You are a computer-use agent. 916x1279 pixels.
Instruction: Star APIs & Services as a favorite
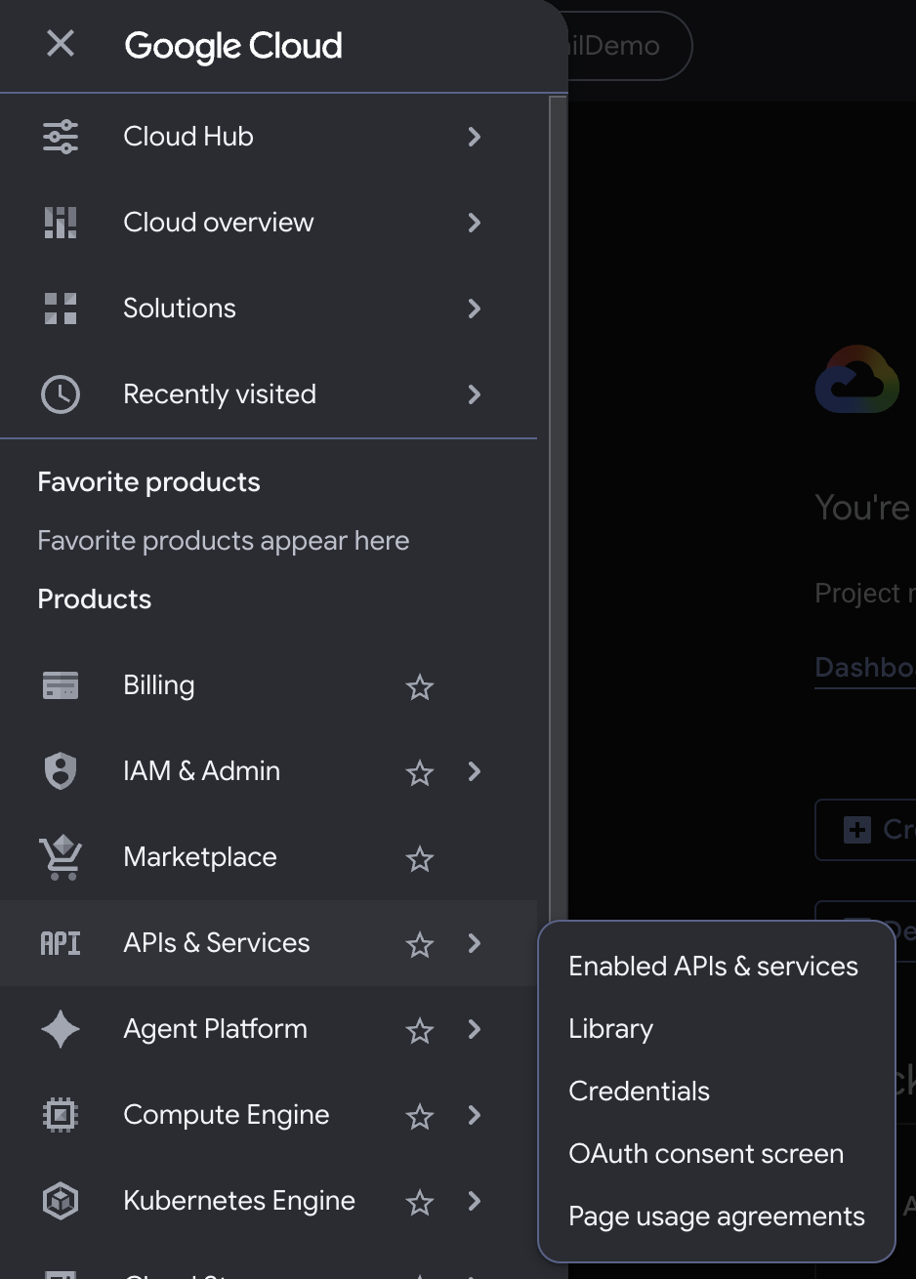click(x=420, y=945)
